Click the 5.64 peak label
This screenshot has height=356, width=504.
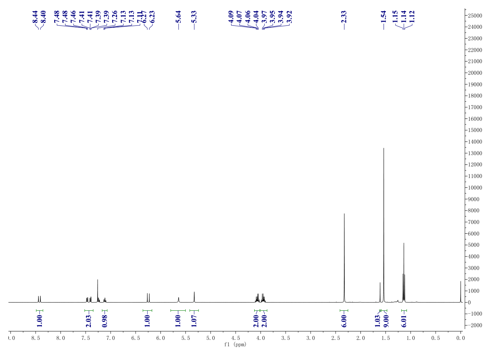[x=178, y=17]
